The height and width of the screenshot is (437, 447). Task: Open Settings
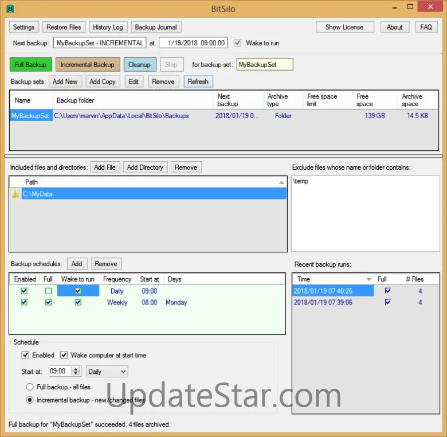click(x=23, y=27)
